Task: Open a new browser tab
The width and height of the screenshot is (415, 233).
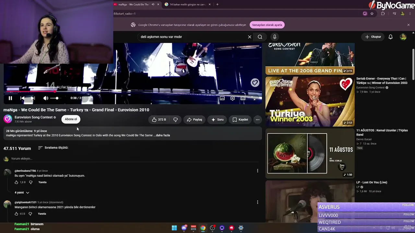Action: pyautogui.click(x=217, y=5)
